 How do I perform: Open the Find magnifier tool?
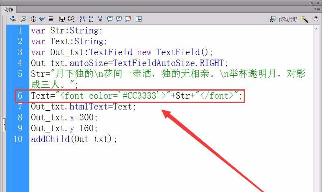pyautogui.click(x=23, y=19)
